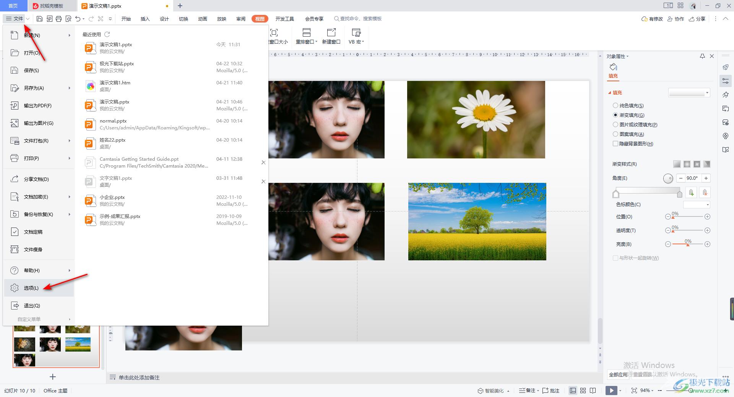Screen dimensions: 734x397
Task: Click the search commands box
Action: (358, 19)
